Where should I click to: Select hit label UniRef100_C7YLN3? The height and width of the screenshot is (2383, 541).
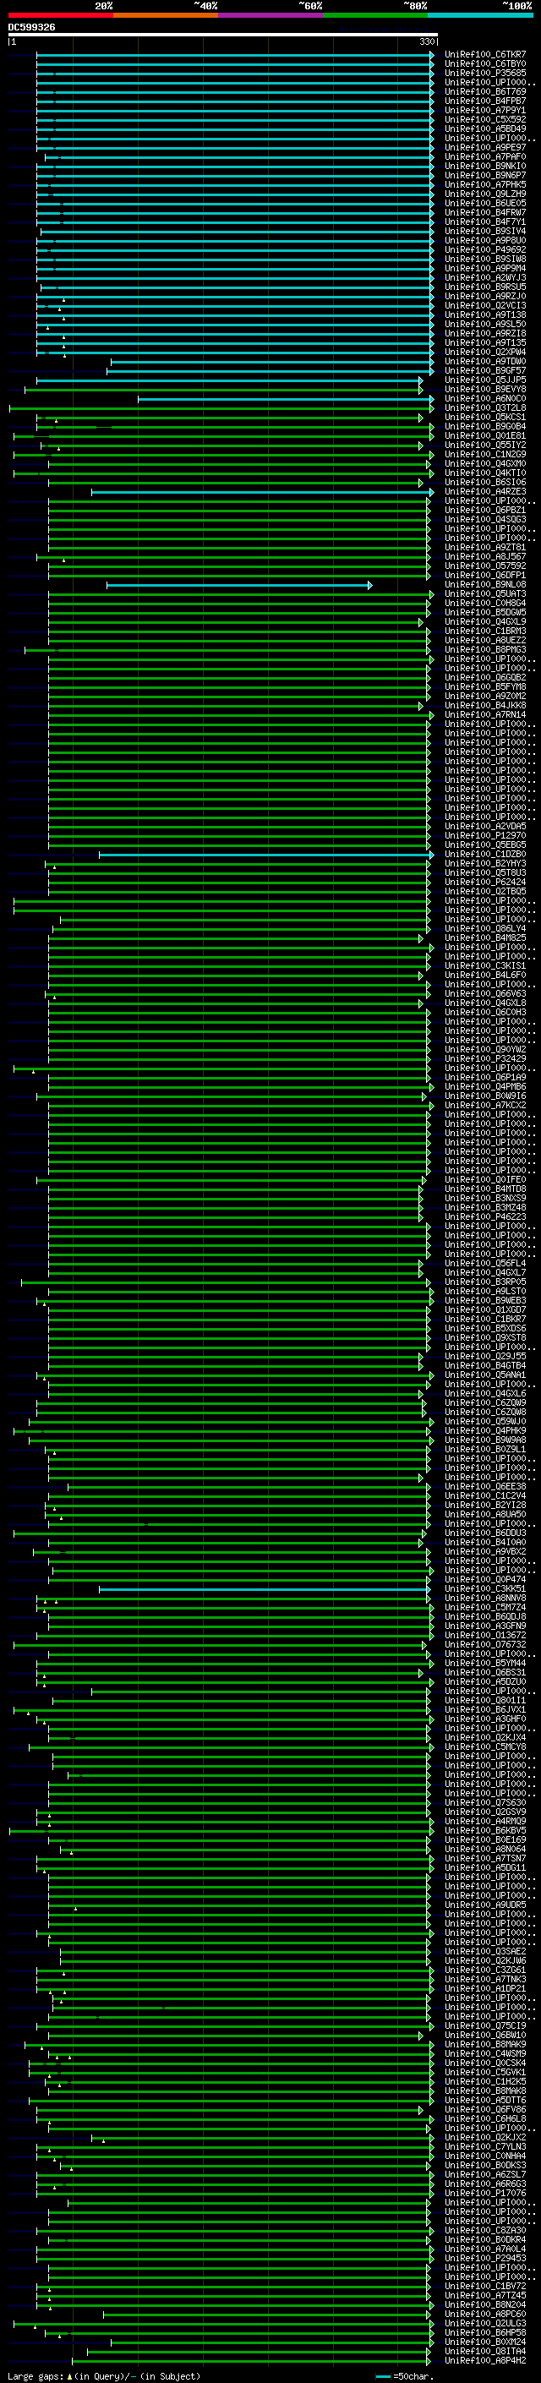tap(485, 2147)
